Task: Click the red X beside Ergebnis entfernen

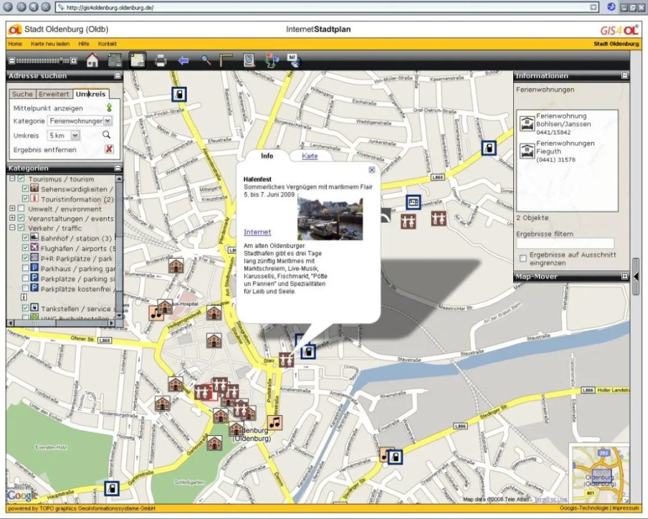Action: (x=109, y=149)
